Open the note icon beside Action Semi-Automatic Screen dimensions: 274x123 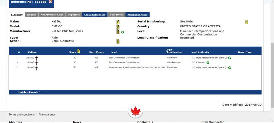click(118, 42)
